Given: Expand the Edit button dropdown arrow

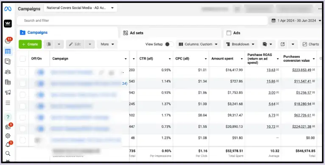Looking at the screenshot, I should tap(90, 44).
